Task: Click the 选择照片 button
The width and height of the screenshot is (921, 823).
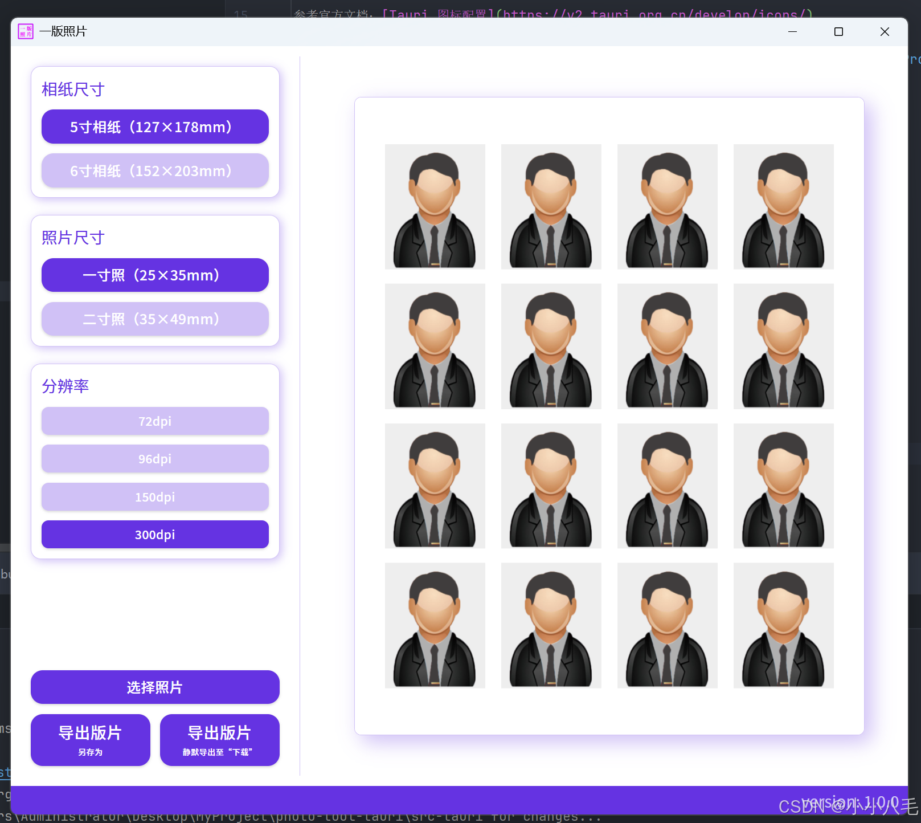Action: tap(155, 687)
